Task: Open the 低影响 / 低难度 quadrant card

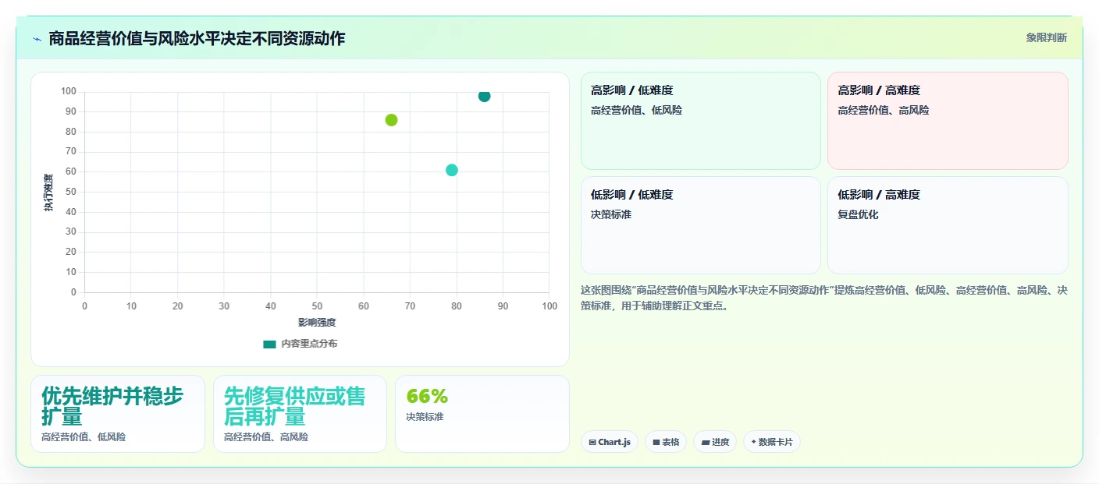Action: tap(700, 225)
